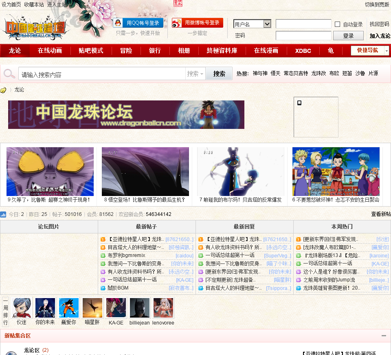
Task: Open the 龙论区 forum link
Action: tap(32, 350)
